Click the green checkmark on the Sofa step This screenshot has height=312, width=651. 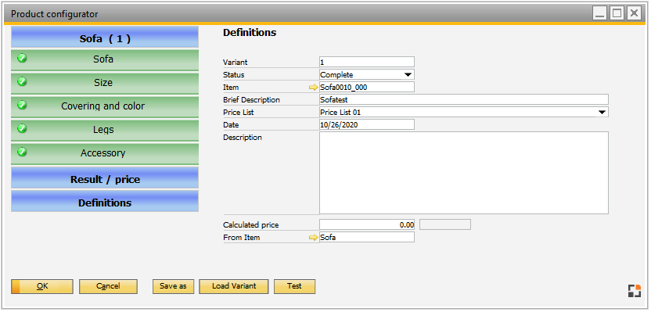click(22, 59)
